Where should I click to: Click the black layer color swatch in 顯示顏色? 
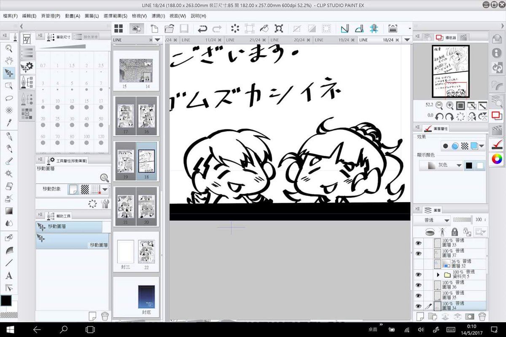point(469,166)
